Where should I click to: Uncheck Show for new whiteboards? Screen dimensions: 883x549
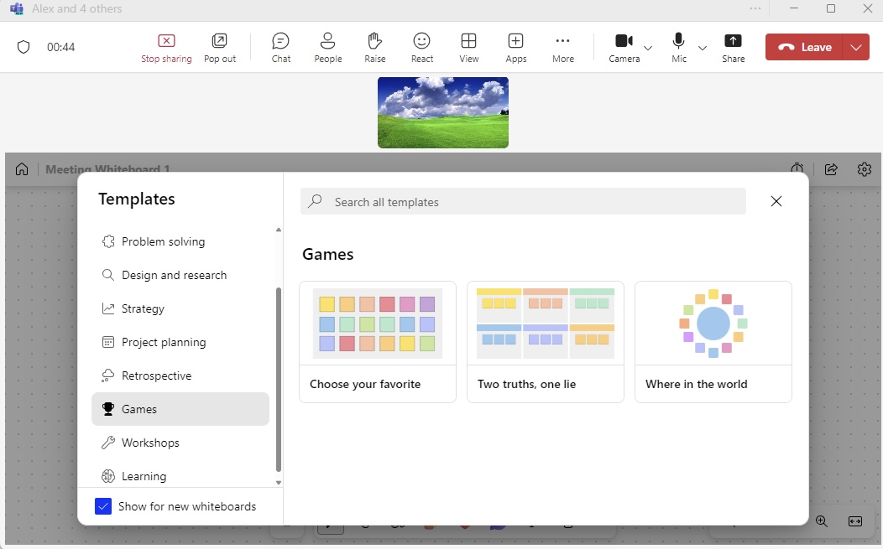point(103,506)
